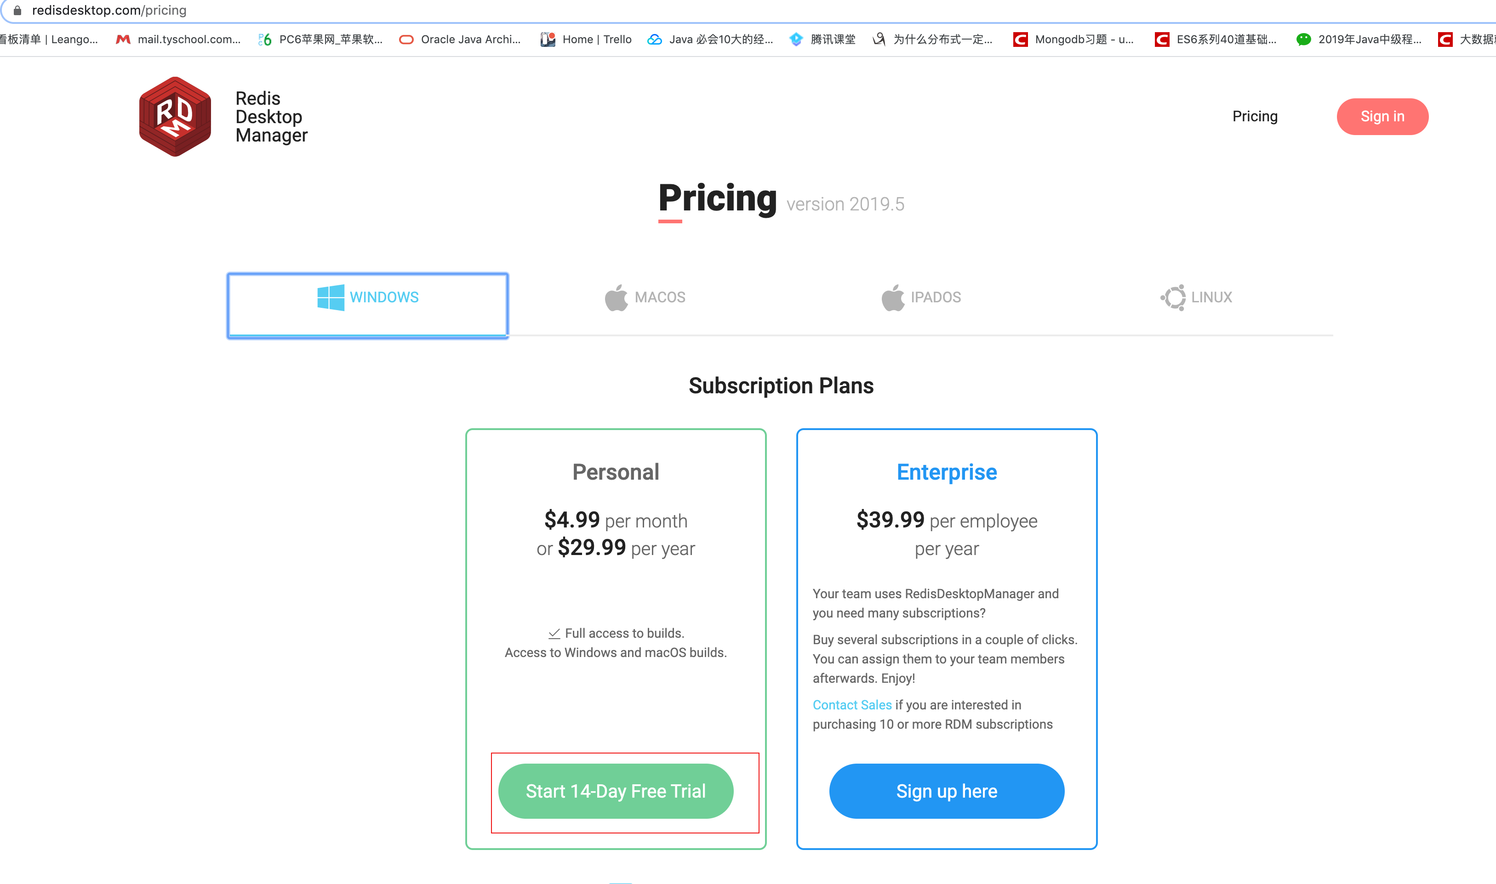Click the Sign in button
Image resolution: width=1496 pixels, height=884 pixels.
1382,116
